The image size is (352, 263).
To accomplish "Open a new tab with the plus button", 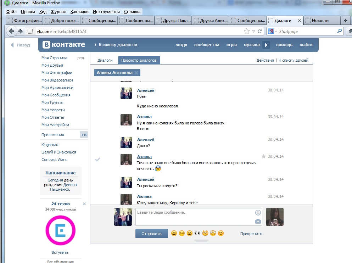I will [x=346, y=21].
